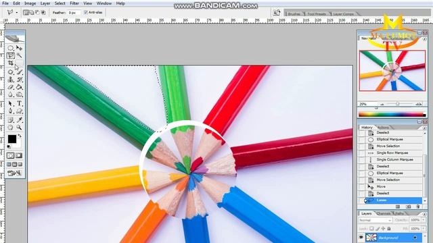Select the Notes tool
The image size is (433, 243).
11,120
